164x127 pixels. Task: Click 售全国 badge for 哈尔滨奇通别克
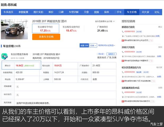coord(139,72)
